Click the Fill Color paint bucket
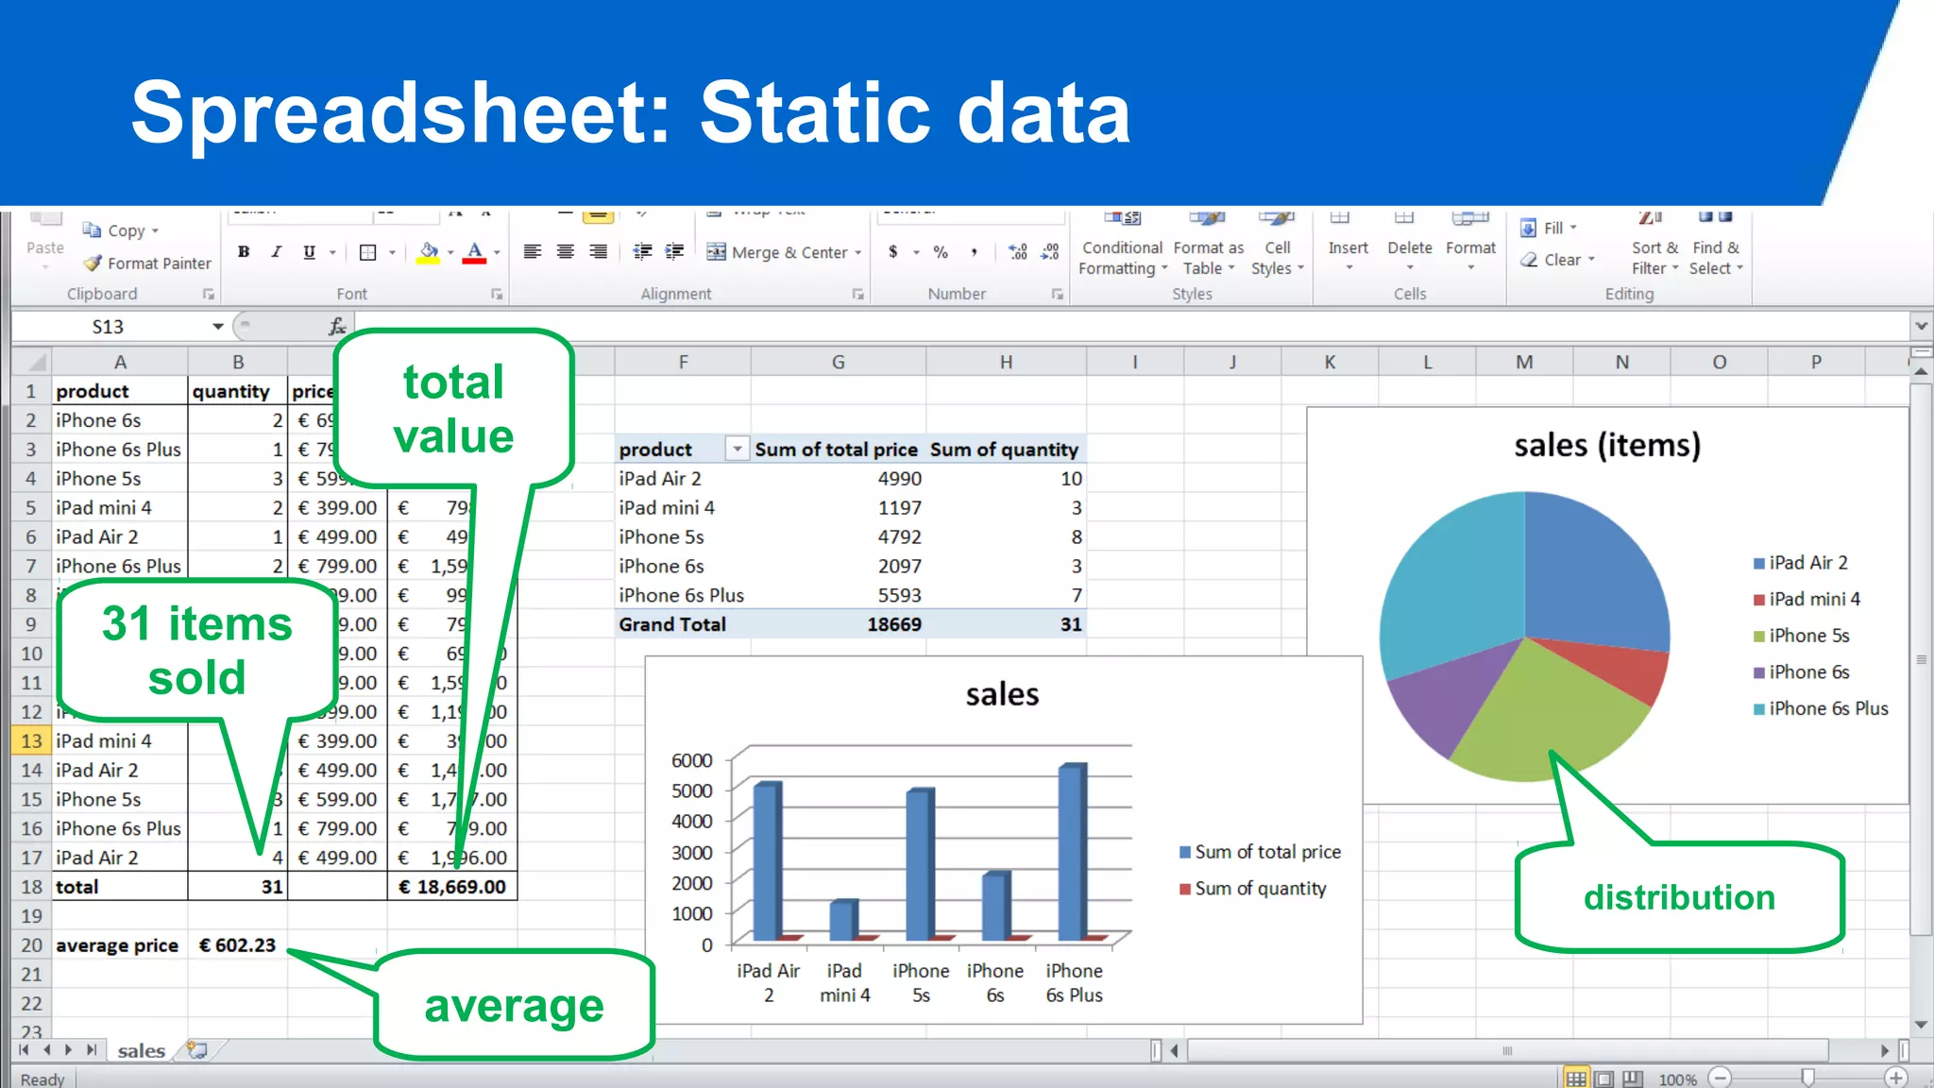 click(429, 252)
